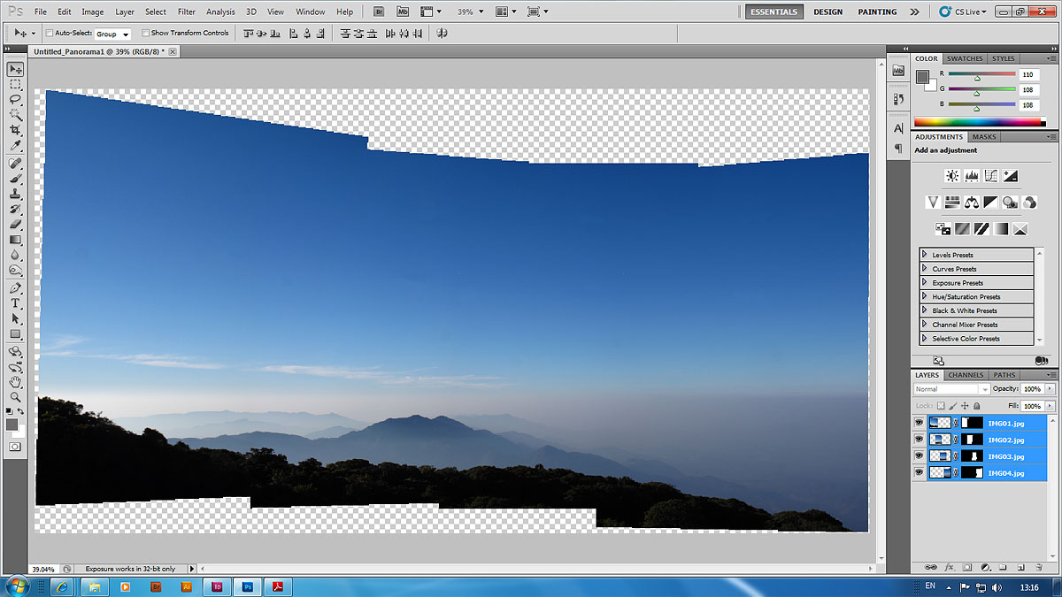Open Internet Explorer from the taskbar

[x=63, y=586]
